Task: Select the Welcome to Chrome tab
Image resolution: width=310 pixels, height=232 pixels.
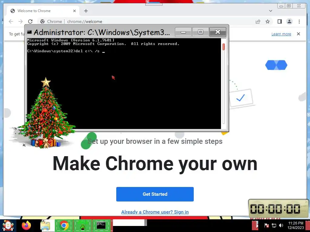Action: pos(43,11)
